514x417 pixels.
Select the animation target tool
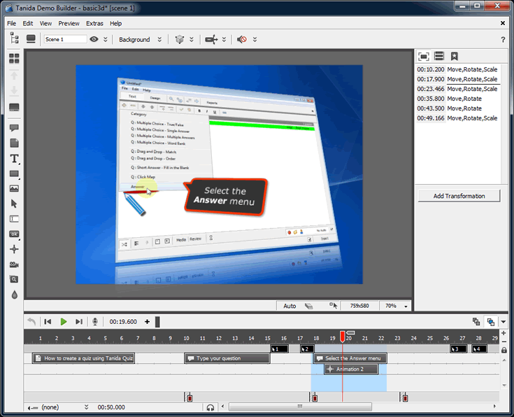14,249
